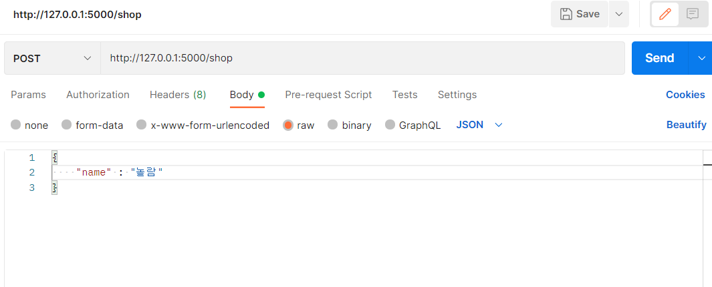Select x-www-form-urlencoded radio button
Viewport: 712px width, 287px height.
(142, 125)
